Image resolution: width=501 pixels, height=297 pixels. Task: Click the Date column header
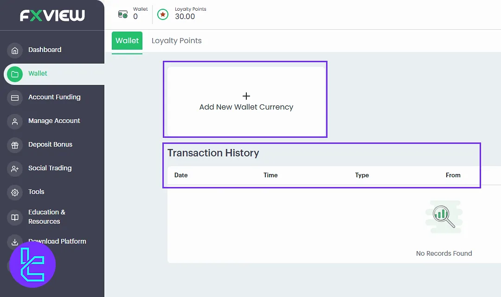pos(181,175)
